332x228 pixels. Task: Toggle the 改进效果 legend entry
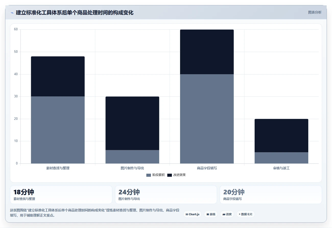[x=176, y=175]
